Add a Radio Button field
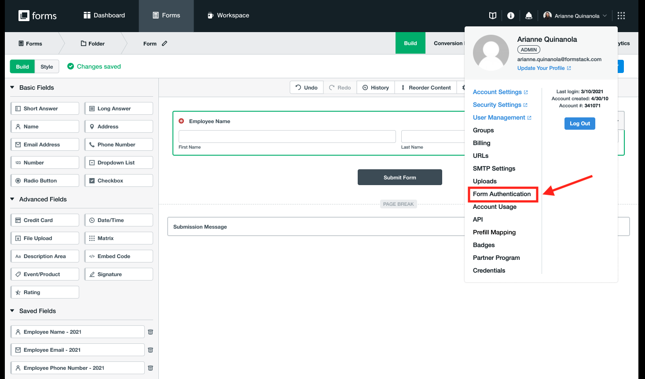Viewport: 645px width, 379px height. (44, 181)
